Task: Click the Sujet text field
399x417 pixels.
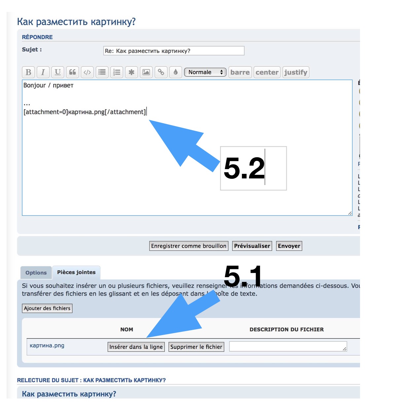Action: click(x=174, y=51)
